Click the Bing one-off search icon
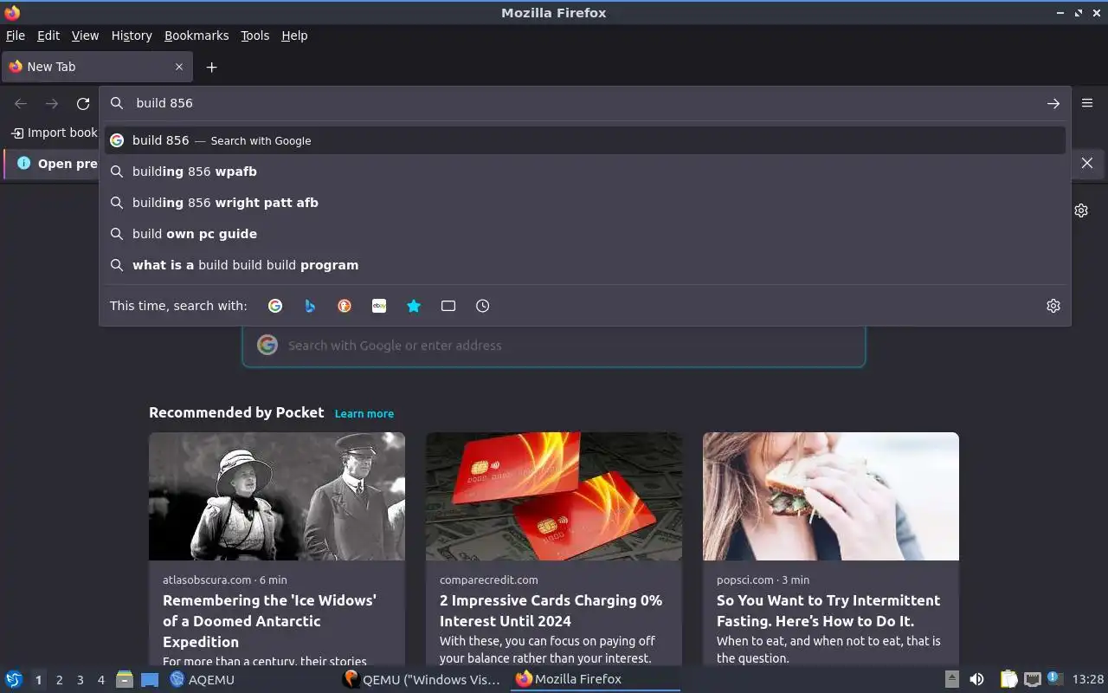Viewport: 1108px width, 693px height. point(310,306)
